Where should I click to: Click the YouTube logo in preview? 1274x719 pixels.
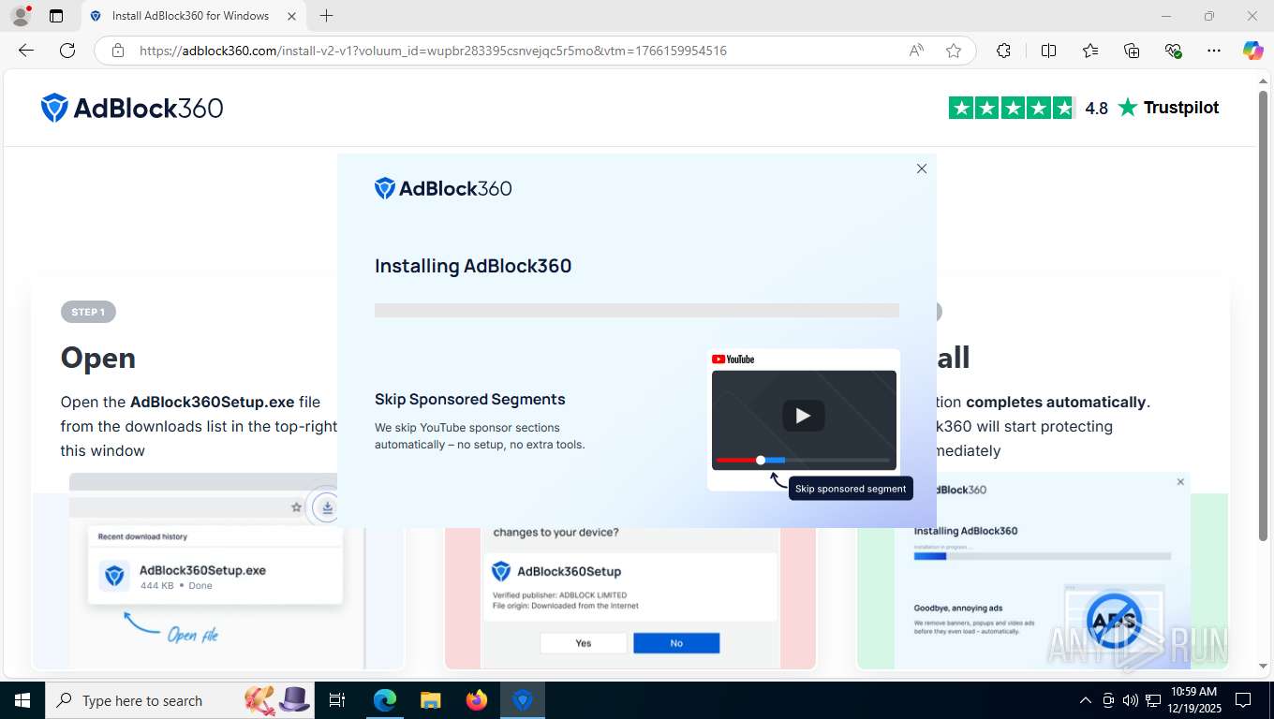[733, 359]
